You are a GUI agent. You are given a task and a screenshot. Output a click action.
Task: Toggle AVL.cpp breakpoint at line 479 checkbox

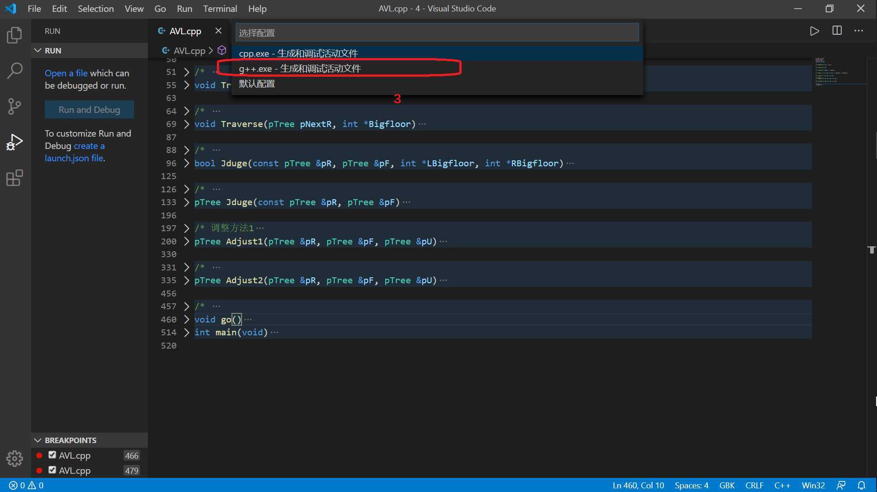(52, 470)
